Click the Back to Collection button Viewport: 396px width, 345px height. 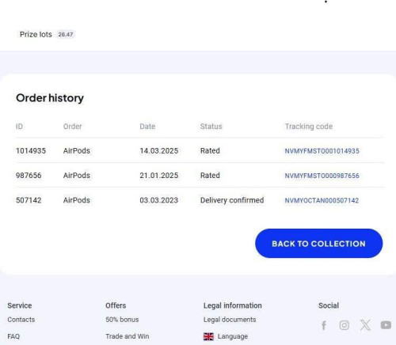(319, 244)
